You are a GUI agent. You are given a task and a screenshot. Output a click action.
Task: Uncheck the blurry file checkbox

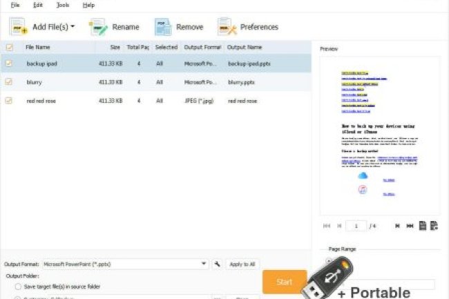(9, 82)
